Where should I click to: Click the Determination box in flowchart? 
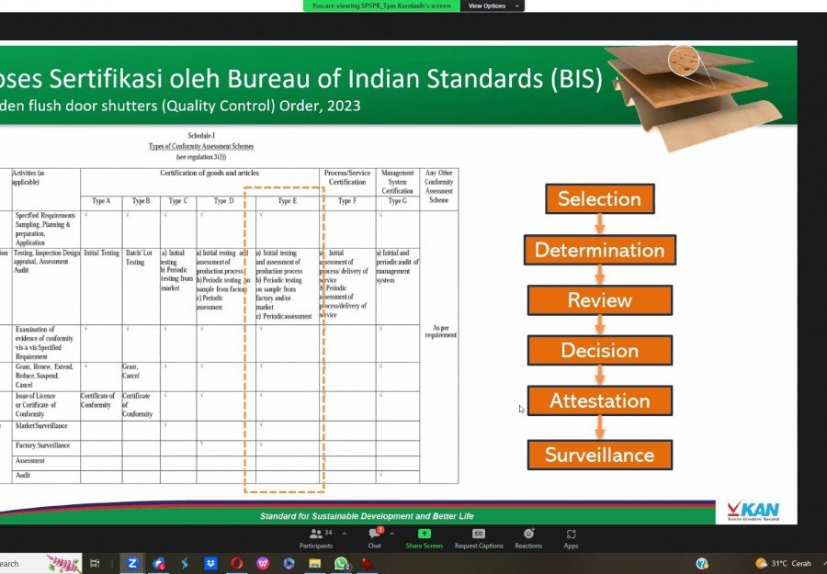[x=600, y=250]
